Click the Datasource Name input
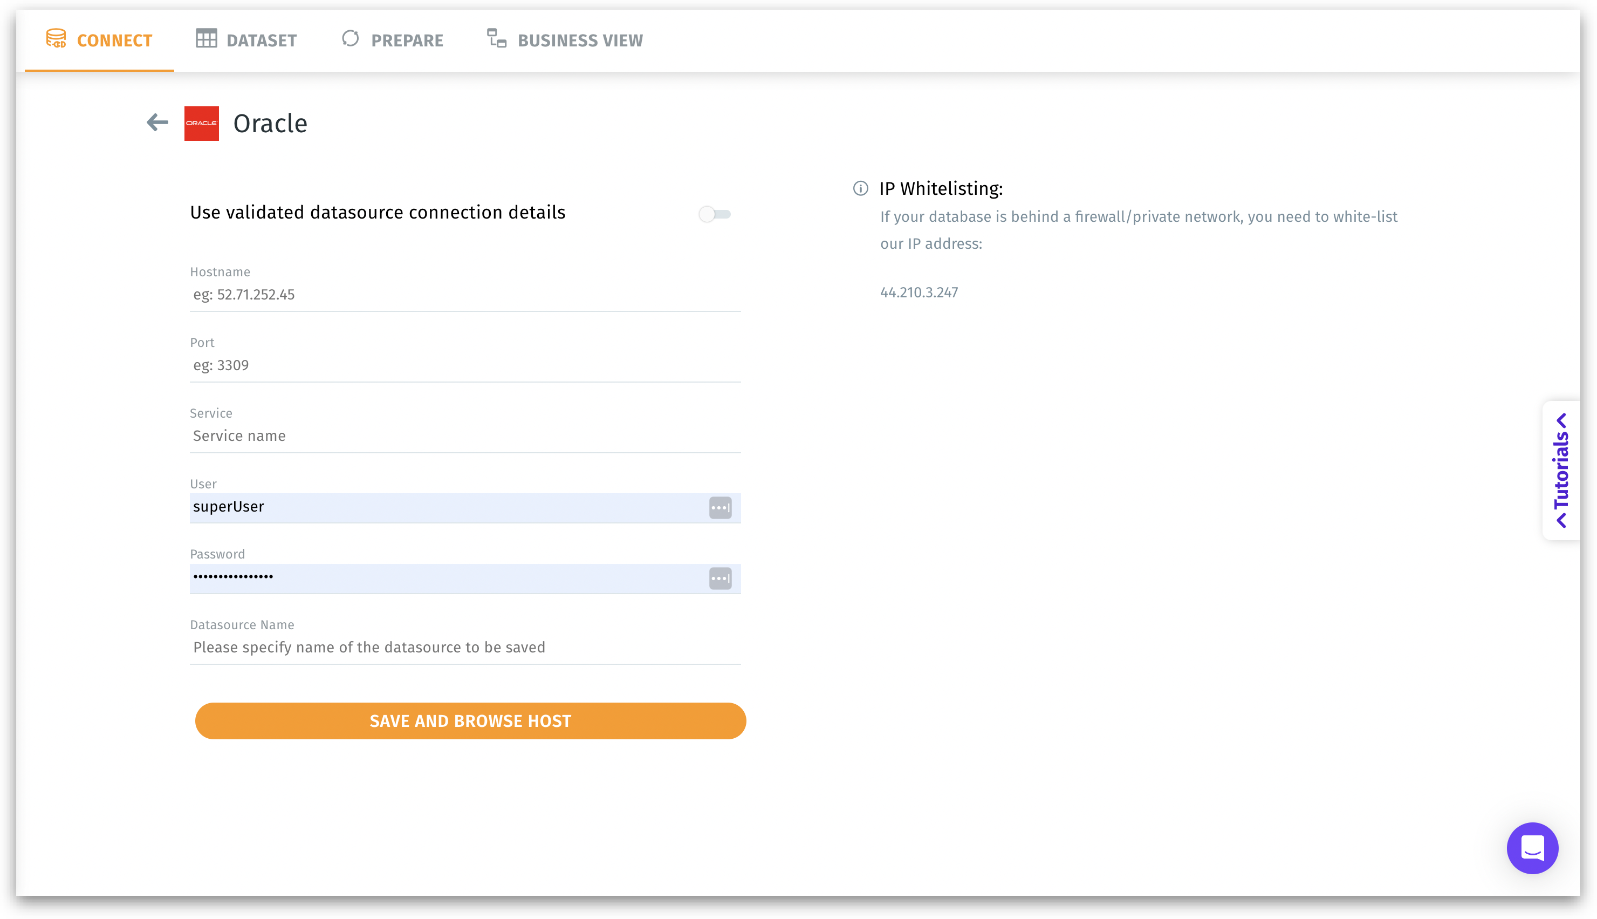The image size is (1597, 919). click(x=465, y=648)
